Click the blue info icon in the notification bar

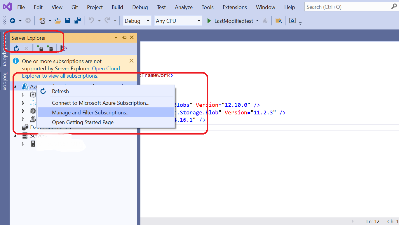point(16,61)
